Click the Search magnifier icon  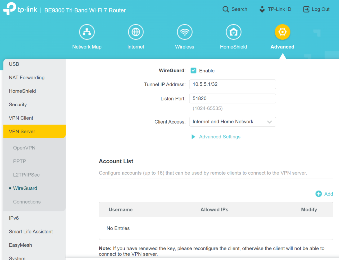[x=225, y=9]
